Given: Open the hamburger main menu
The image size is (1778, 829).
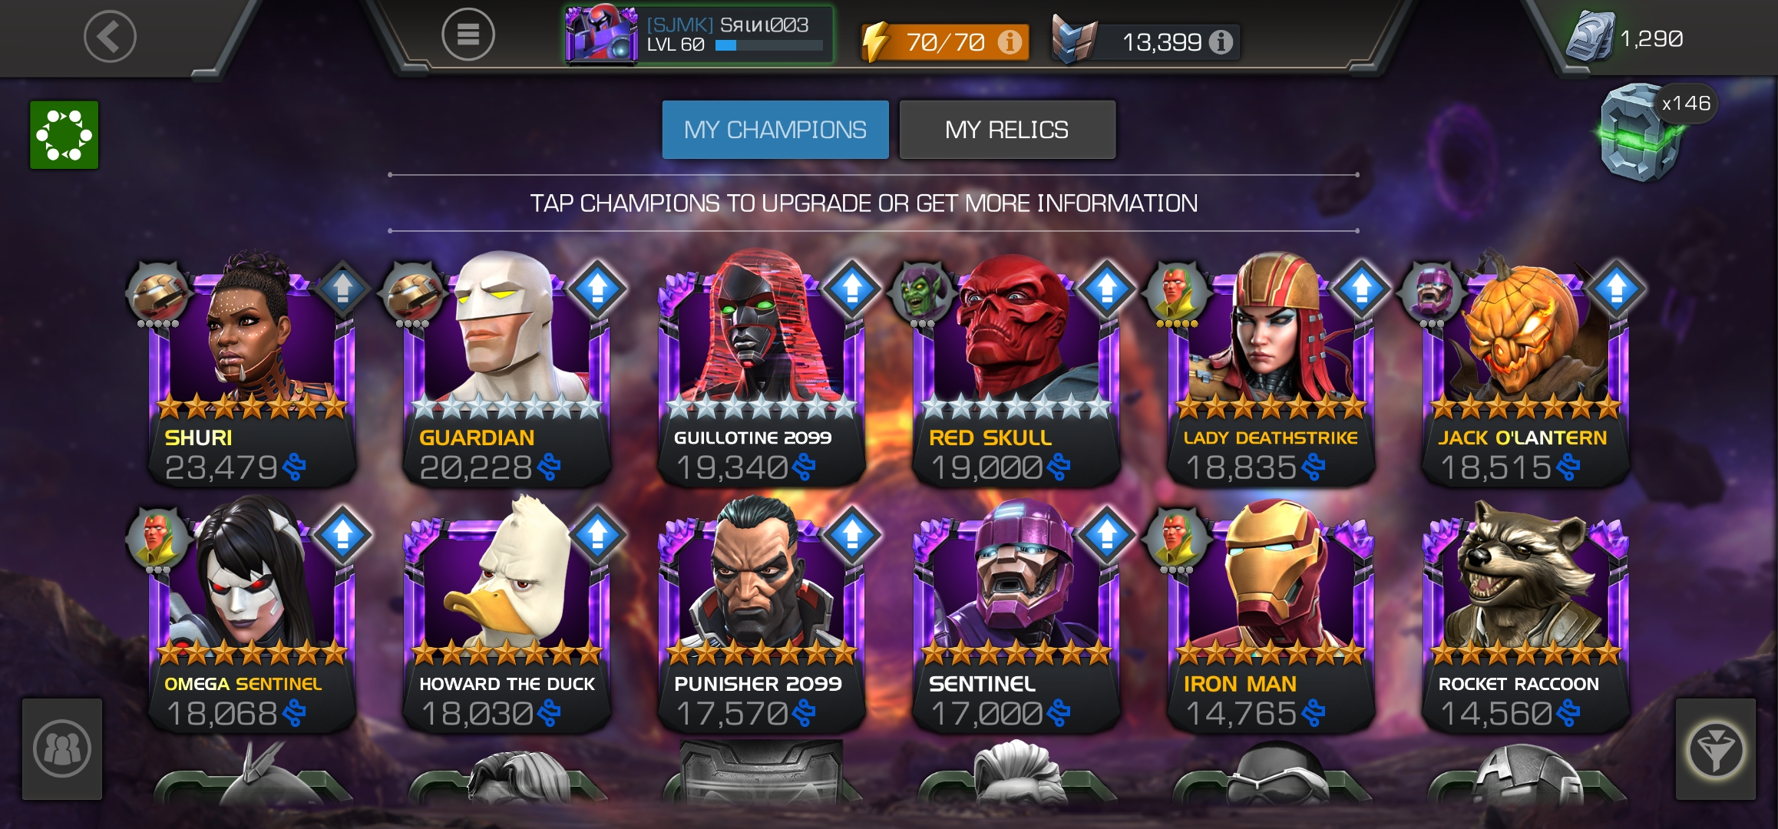Looking at the screenshot, I should [x=468, y=35].
